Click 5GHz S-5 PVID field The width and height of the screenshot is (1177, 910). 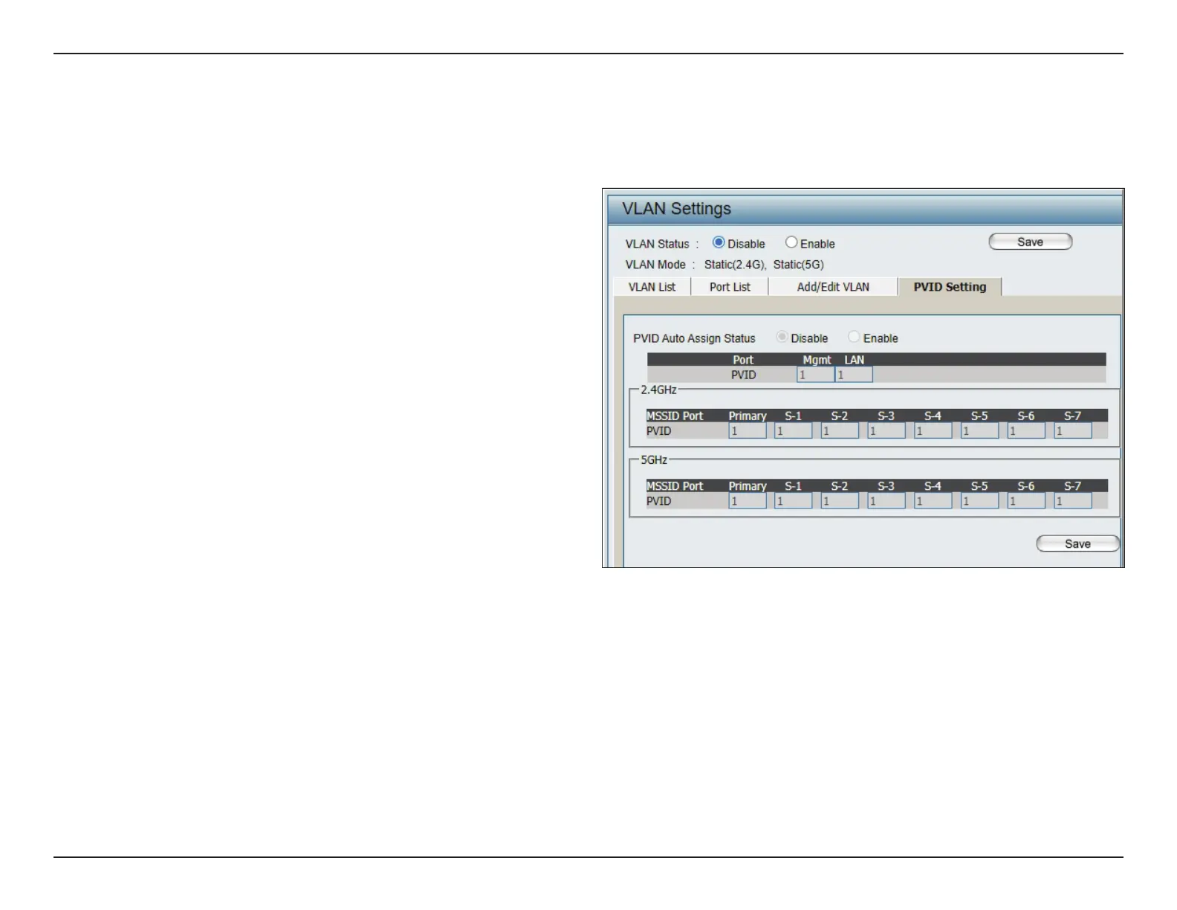[979, 501]
